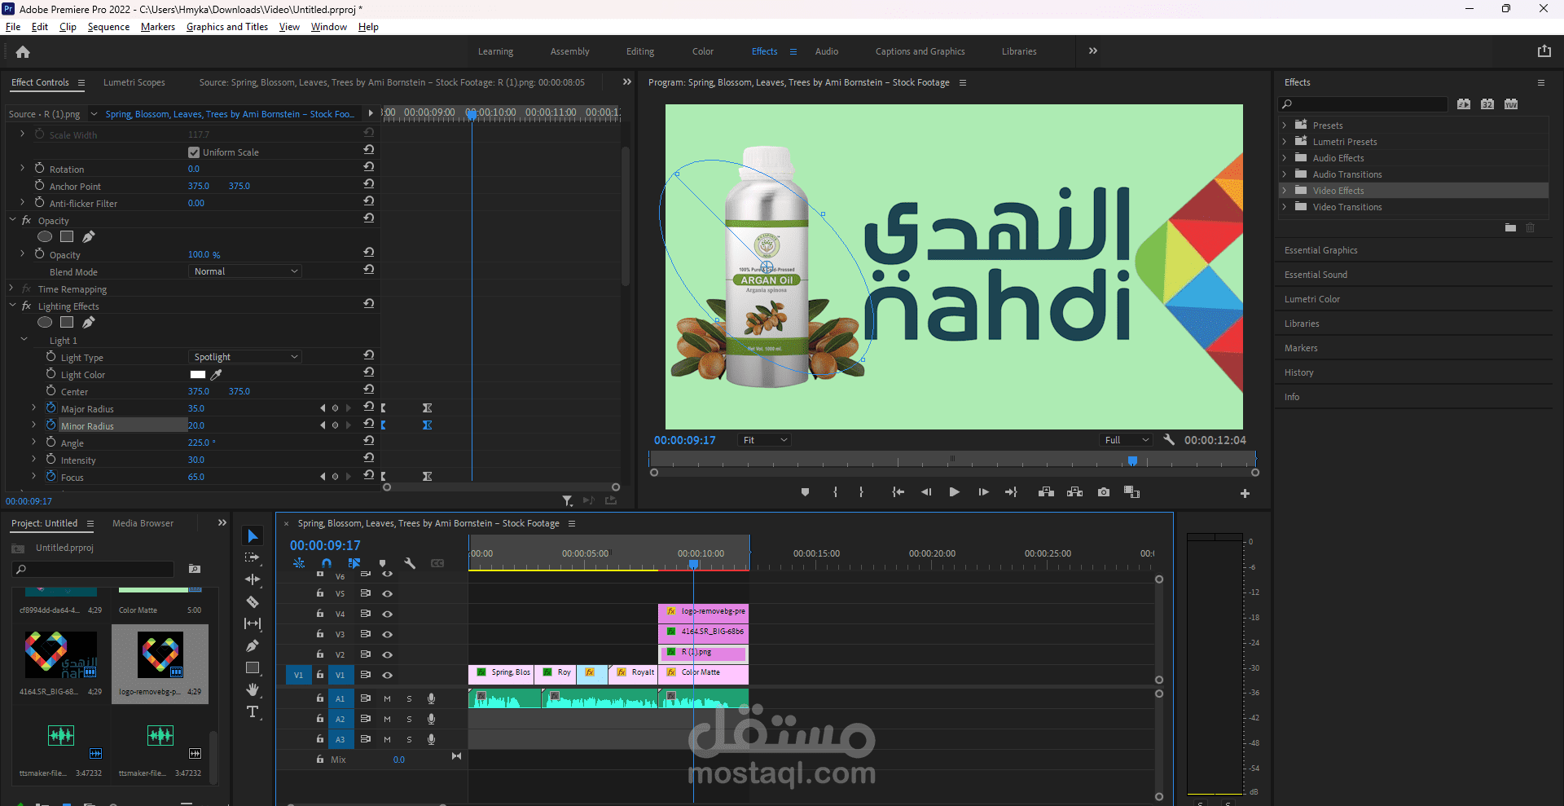The height and width of the screenshot is (806, 1564).
Task: Pick Light Color with eyedropper
Action: point(216,375)
